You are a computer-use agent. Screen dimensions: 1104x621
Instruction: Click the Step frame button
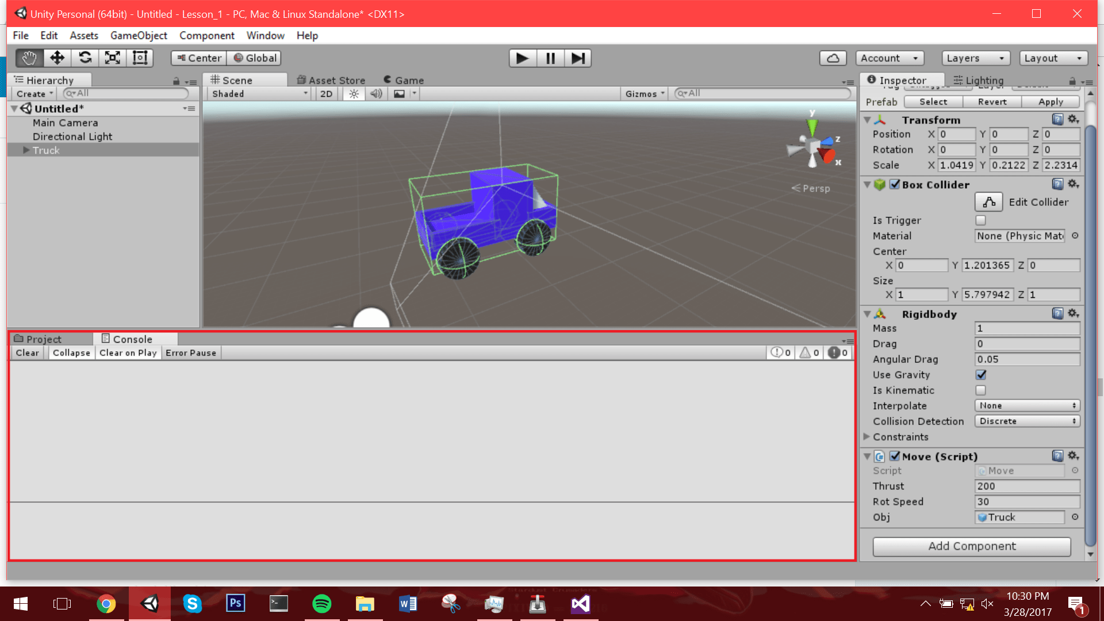(578, 58)
